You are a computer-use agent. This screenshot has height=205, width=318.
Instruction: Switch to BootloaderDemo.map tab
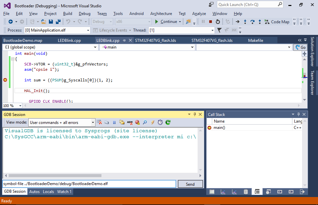click(x=23, y=41)
